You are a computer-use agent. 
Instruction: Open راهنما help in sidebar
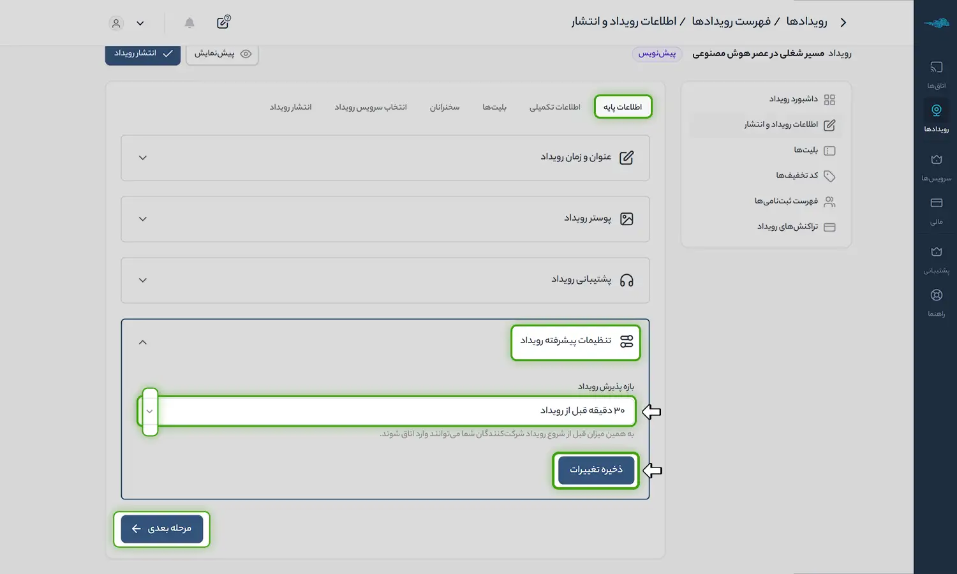pos(936,302)
